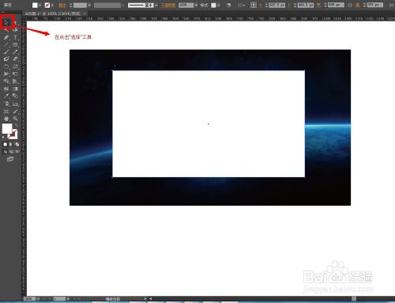395x303 pixels.
Task: Select the Gradient tool
Action: (15, 89)
